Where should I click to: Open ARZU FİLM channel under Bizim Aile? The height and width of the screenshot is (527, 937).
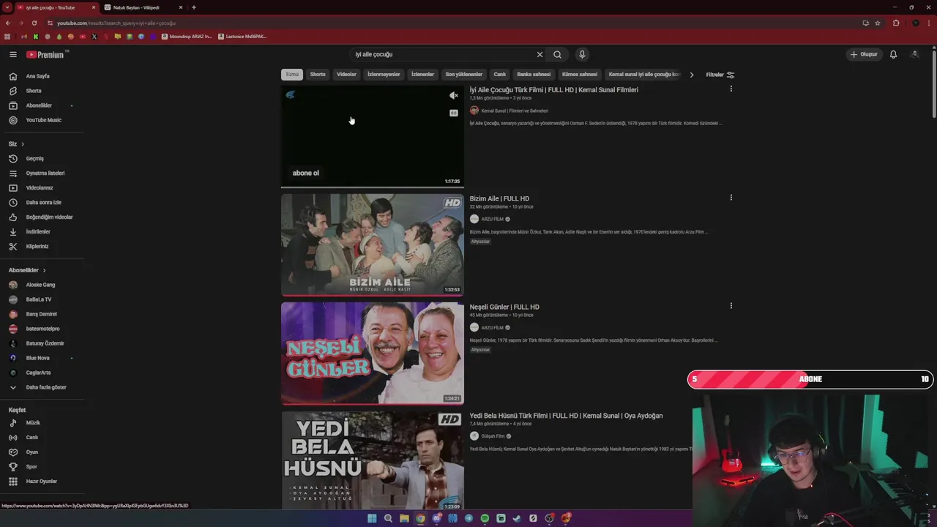click(x=492, y=219)
